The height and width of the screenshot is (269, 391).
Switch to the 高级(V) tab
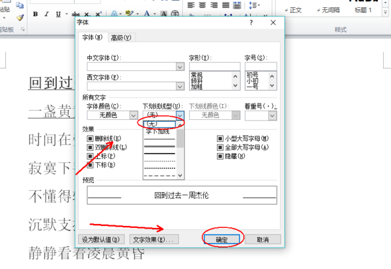(121, 38)
